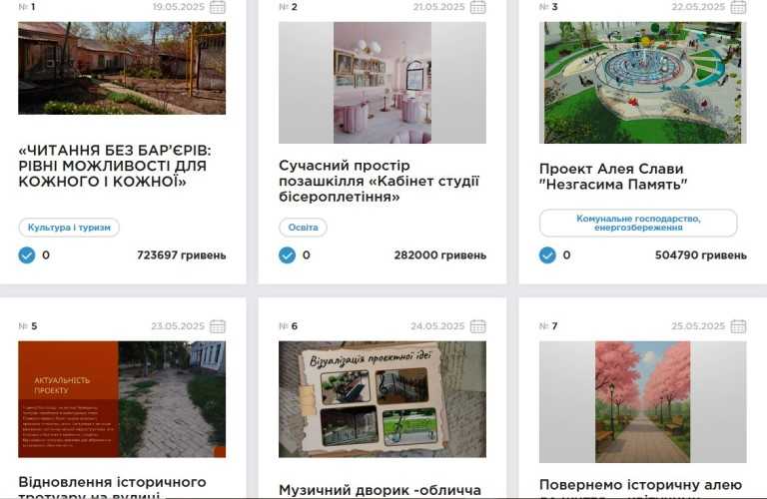Click the calendar icon on project №3
Viewport: 767px width, 499px height.
[738, 7]
